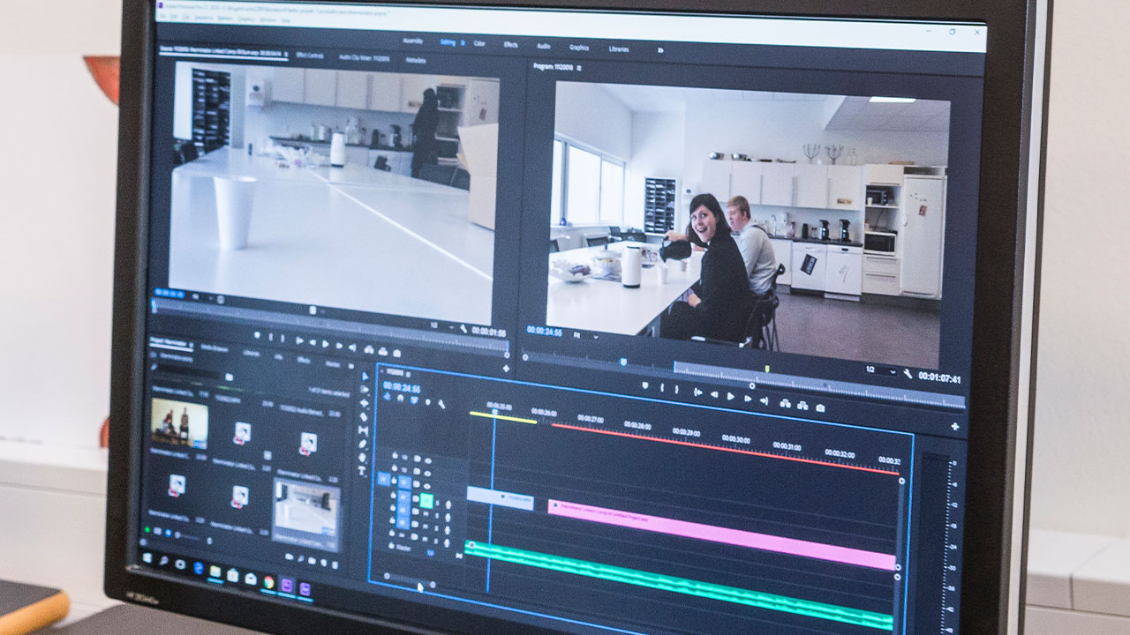Step forward one frame in Program monitor
Viewport: 1130px width, 635px height.
pos(748,398)
